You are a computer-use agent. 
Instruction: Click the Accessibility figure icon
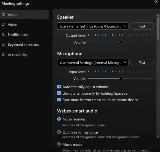click(x=3, y=54)
